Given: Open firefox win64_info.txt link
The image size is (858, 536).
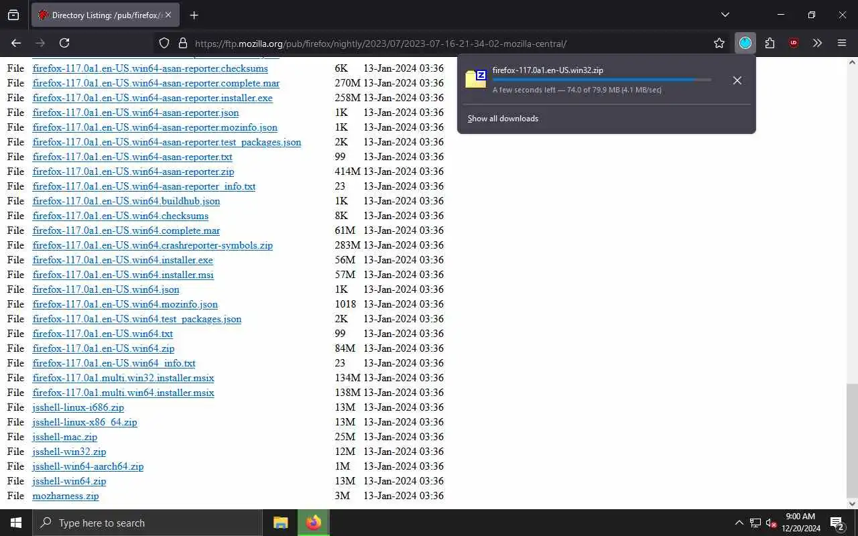Looking at the screenshot, I should 114,363.
